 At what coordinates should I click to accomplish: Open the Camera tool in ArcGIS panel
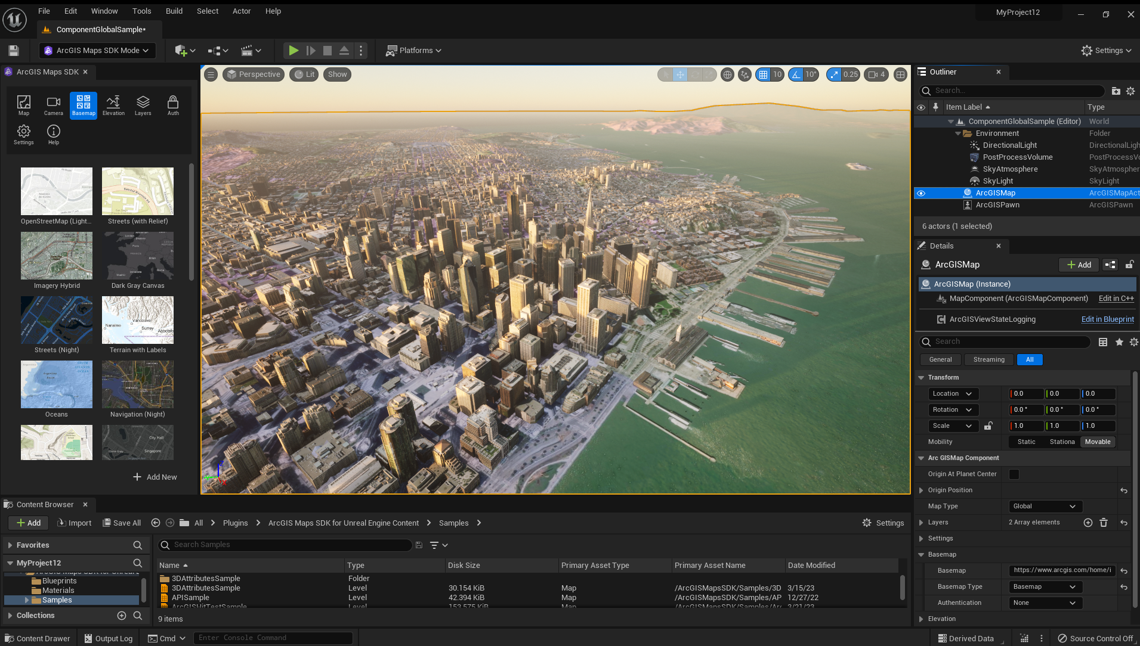click(54, 105)
